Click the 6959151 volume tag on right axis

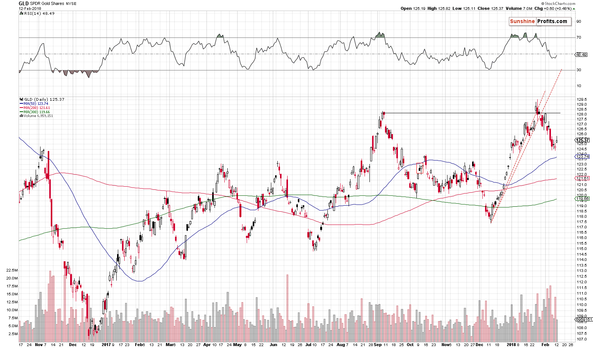click(584, 320)
